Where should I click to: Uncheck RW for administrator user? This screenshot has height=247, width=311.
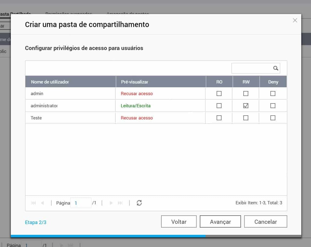(246, 106)
